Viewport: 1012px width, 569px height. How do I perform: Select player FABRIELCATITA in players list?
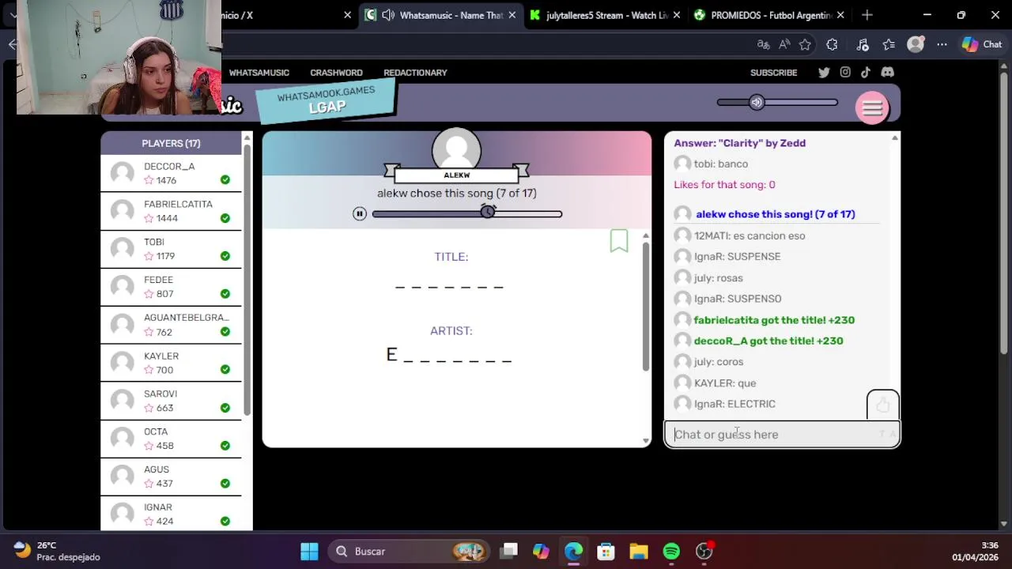[x=171, y=211]
